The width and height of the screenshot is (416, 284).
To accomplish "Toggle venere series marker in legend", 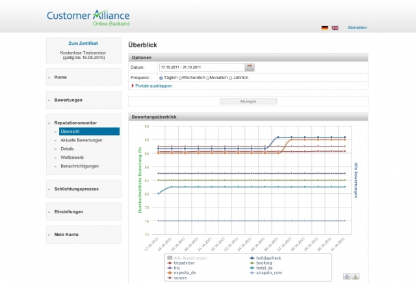I will pyautogui.click(x=170, y=278).
